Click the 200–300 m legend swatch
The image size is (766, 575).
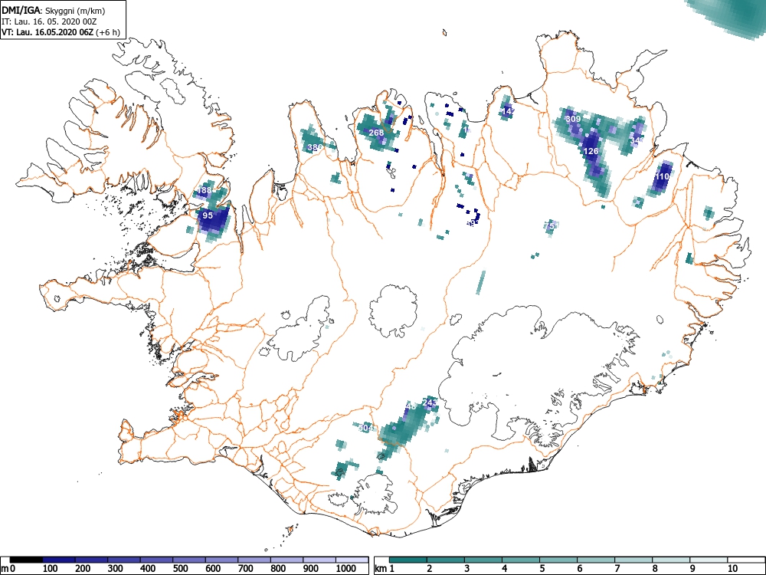click(91, 560)
